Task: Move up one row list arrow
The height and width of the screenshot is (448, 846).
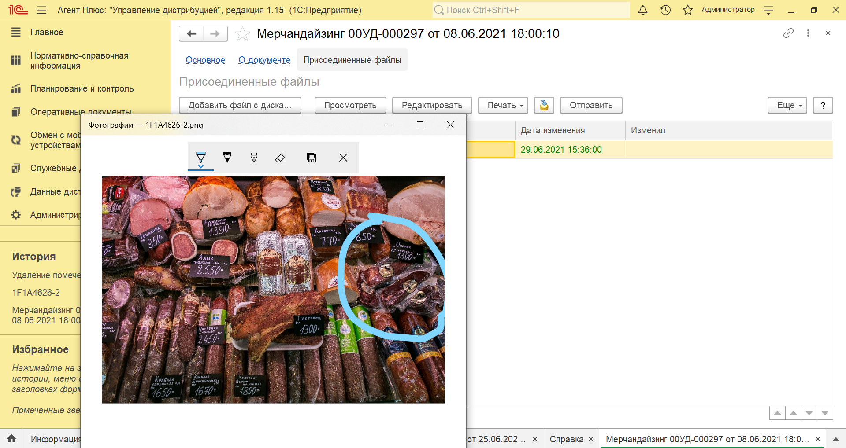Action: coord(793,413)
